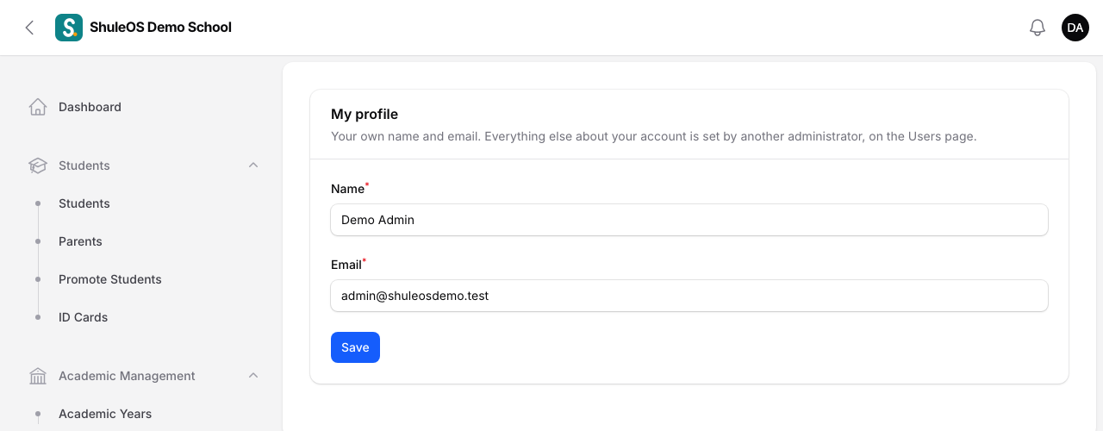Image resolution: width=1103 pixels, height=431 pixels.
Task: Click the ShuleOS logo icon
Action: coord(69,28)
